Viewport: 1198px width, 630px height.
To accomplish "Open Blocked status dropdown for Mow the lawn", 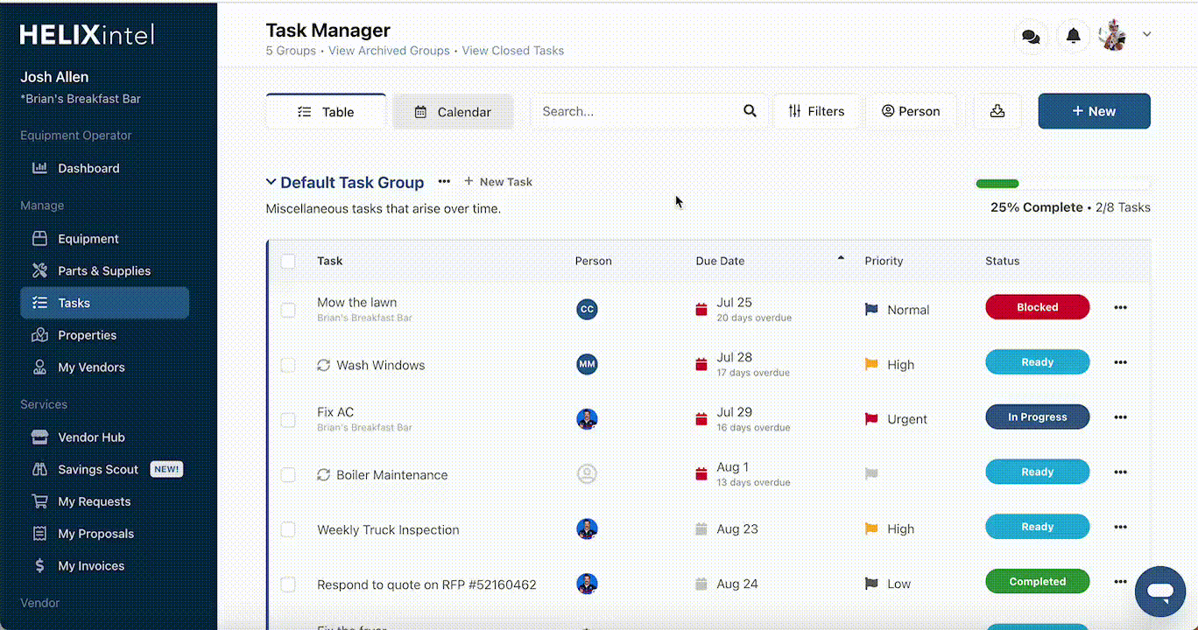I will [x=1038, y=307].
